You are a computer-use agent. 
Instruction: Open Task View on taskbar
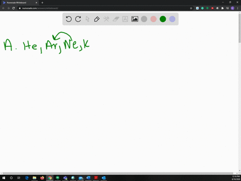19,178
